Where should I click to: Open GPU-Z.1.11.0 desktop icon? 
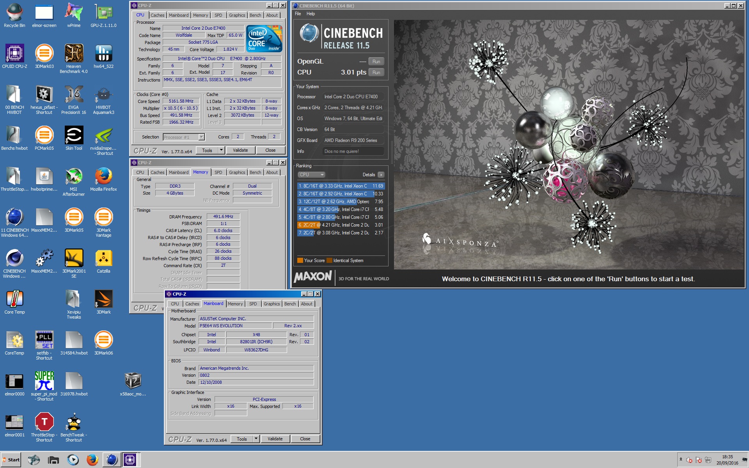tap(103, 15)
